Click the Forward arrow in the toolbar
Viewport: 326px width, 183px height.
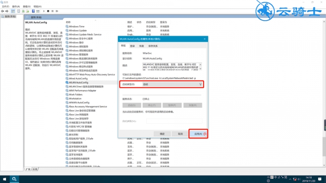(7, 11)
